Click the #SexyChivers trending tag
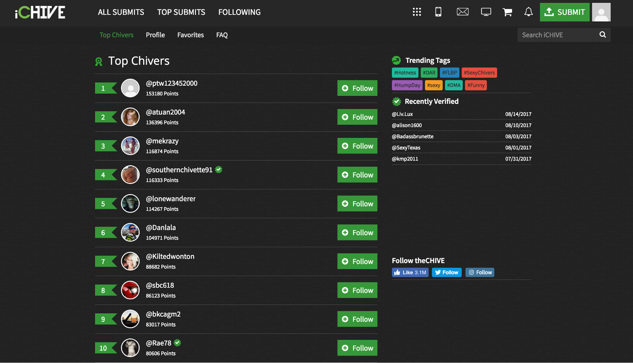Viewport: 633px width, 363px height. (x=479, y=72)
